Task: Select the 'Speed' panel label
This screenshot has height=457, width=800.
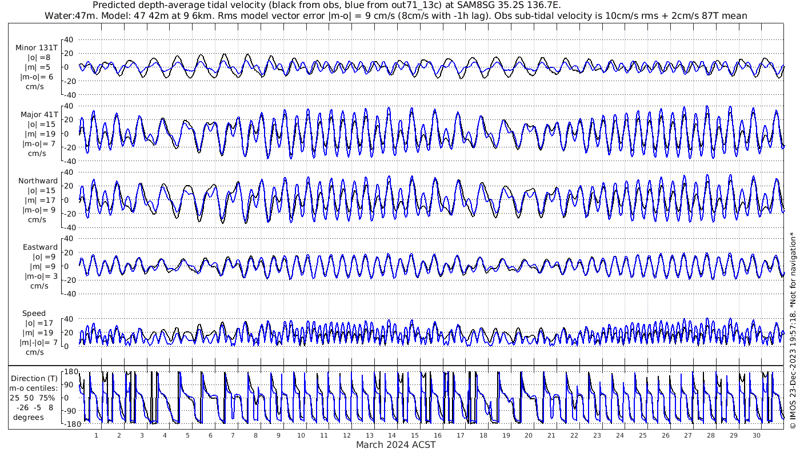Action: pos(34,314)
